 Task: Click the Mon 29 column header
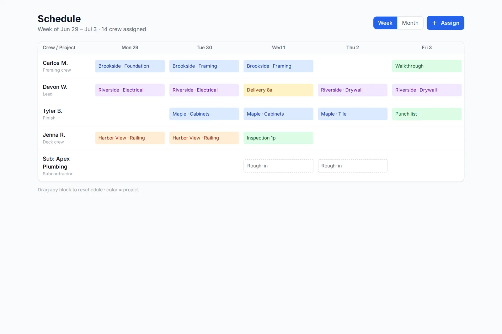point(130,47)
